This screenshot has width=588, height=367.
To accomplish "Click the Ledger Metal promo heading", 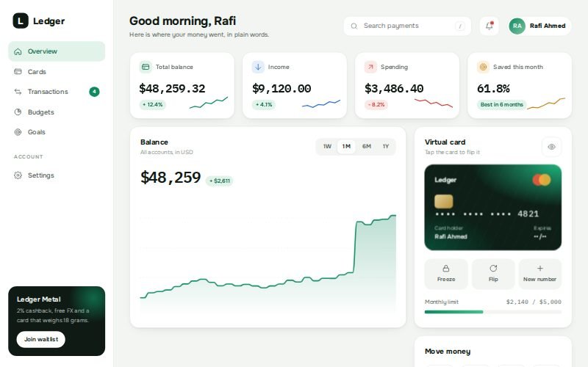I will pyautogui.click(x=39, y=299).
